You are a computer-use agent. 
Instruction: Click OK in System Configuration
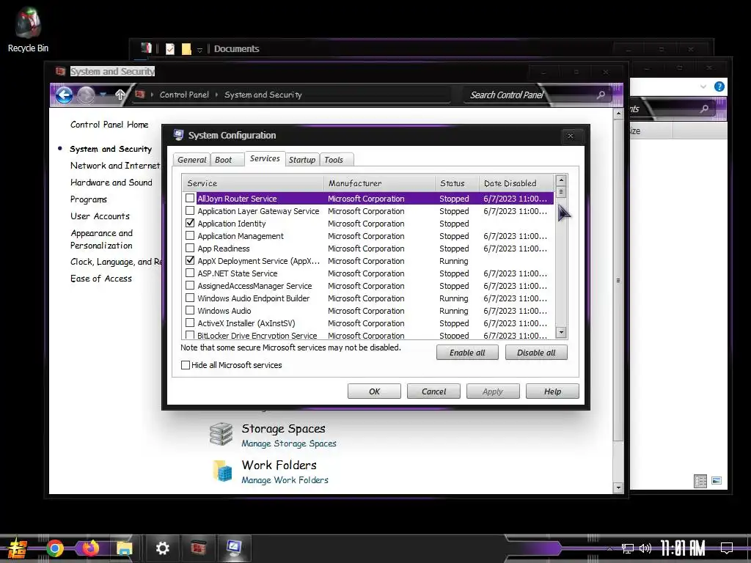[374, 391]
